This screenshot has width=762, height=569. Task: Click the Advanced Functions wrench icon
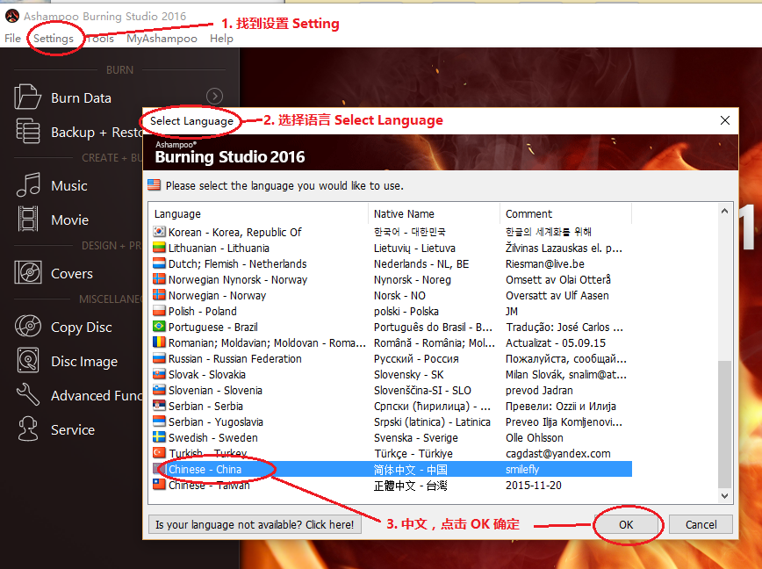point(28,394)
